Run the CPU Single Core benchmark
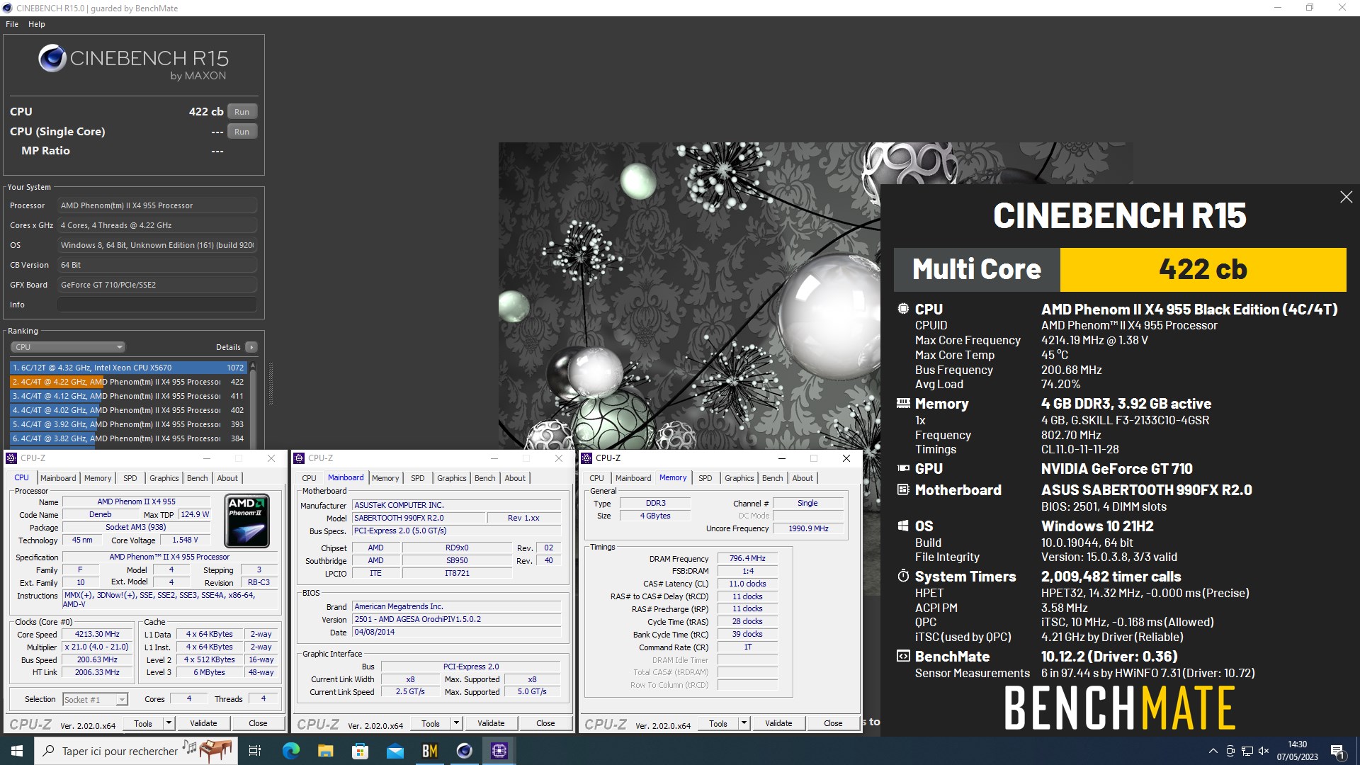Viewport: 1360px width, 765px height. point(242,132)
